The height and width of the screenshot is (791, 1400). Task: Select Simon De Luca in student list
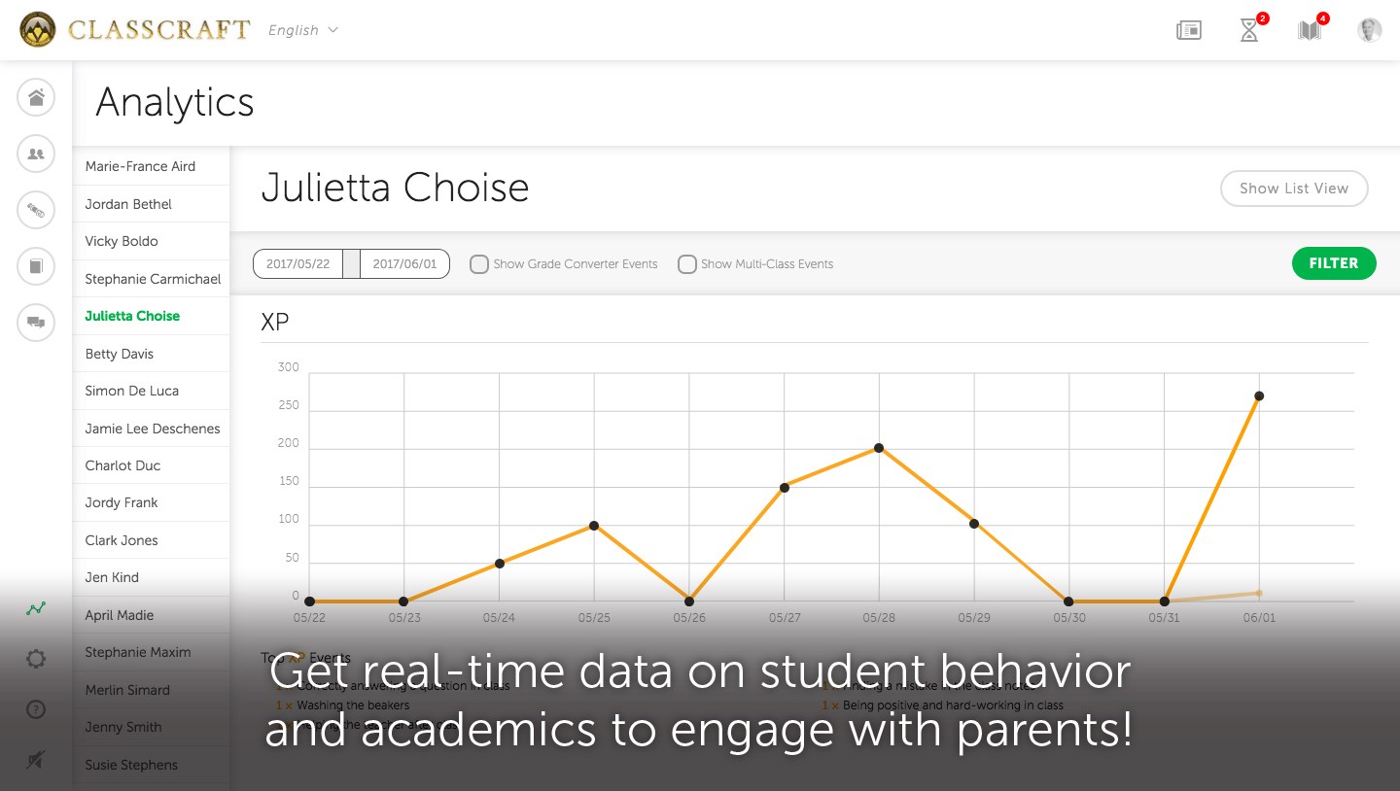pos(132,391)
